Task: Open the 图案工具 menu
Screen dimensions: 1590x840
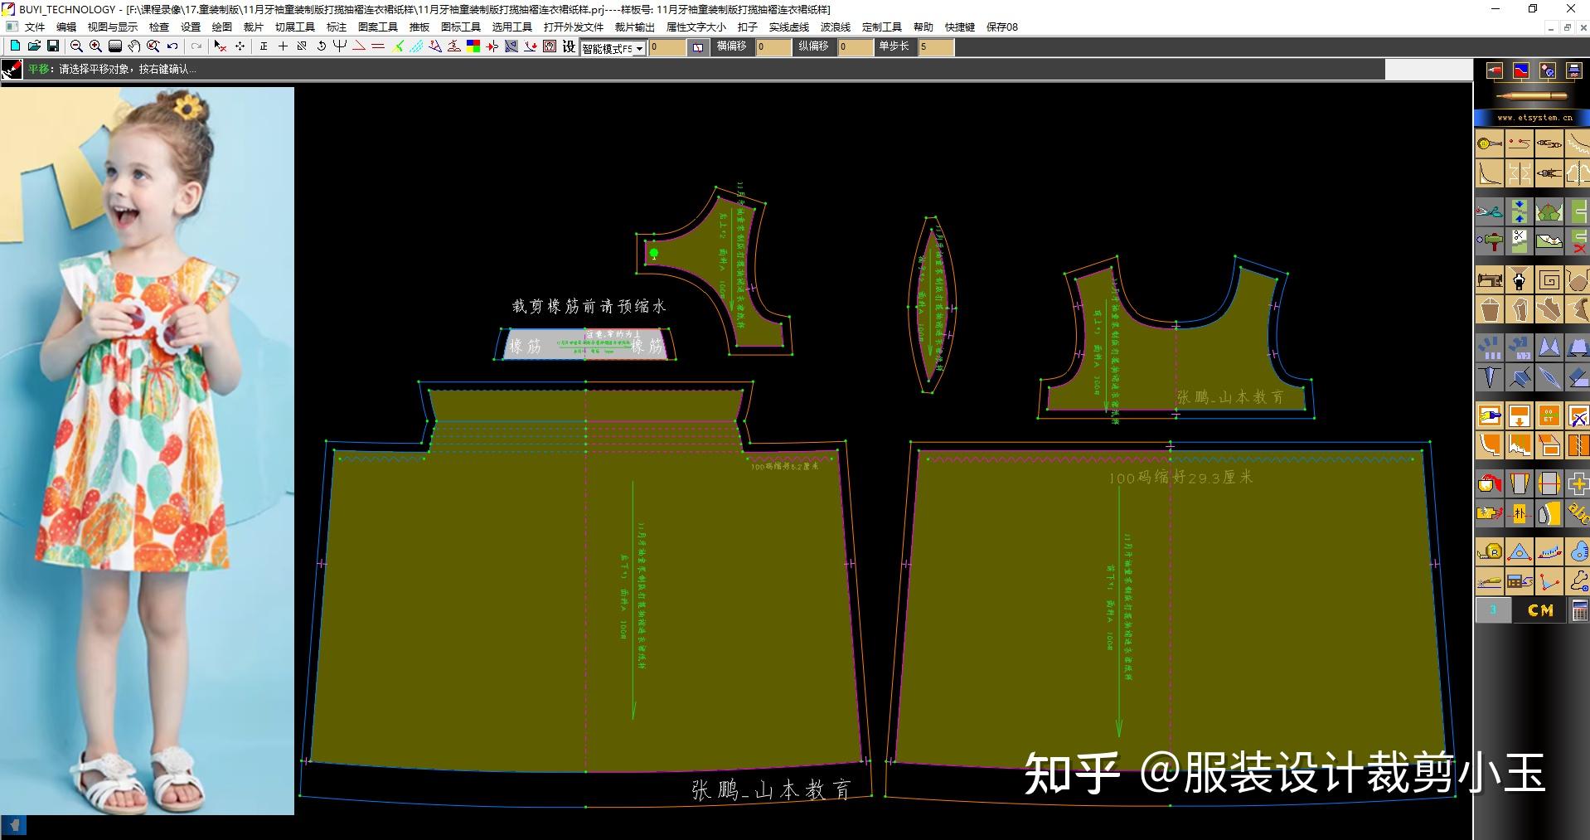Action: coord(378,27)
